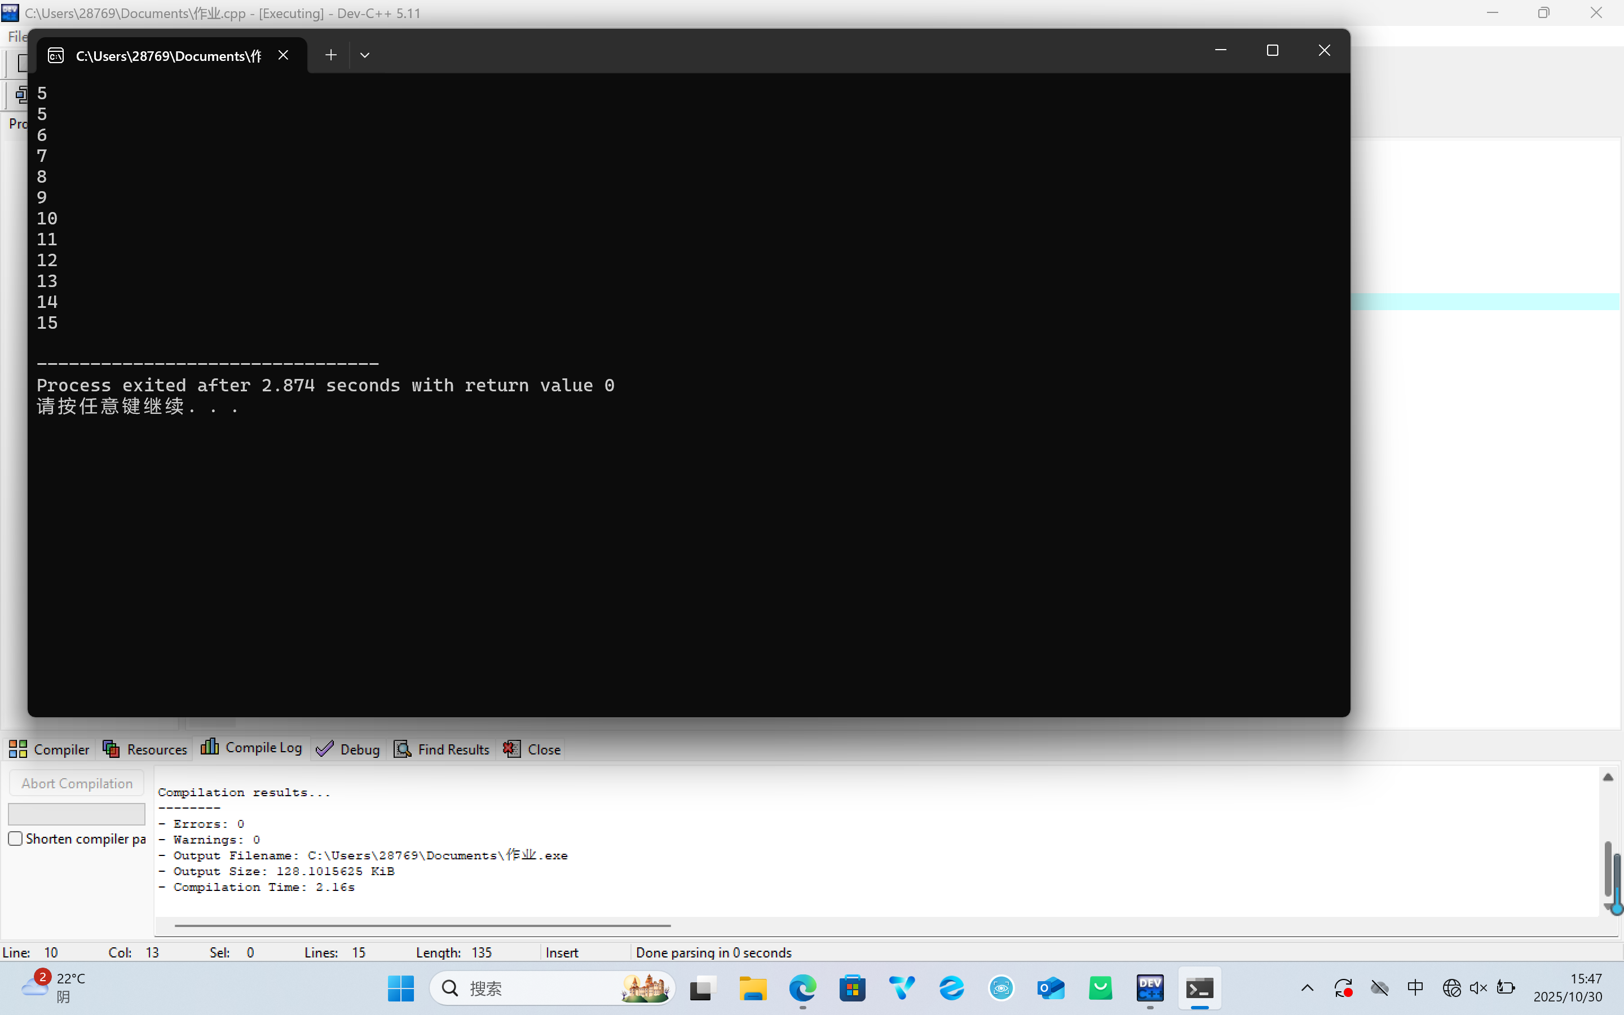
Task: Open the Compile Log tab
Action: pos(251,748)
